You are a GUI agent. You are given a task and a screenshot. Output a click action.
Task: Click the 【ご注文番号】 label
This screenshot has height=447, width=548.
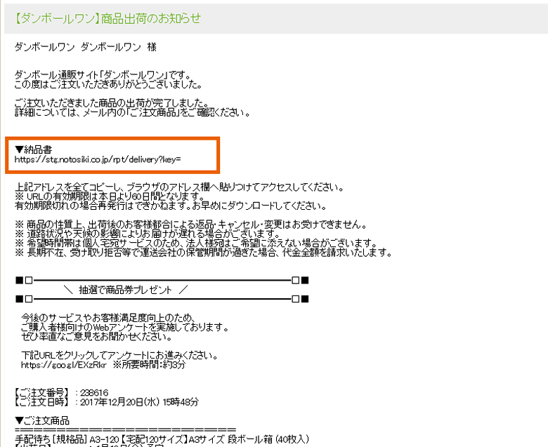tap(41, 392)
